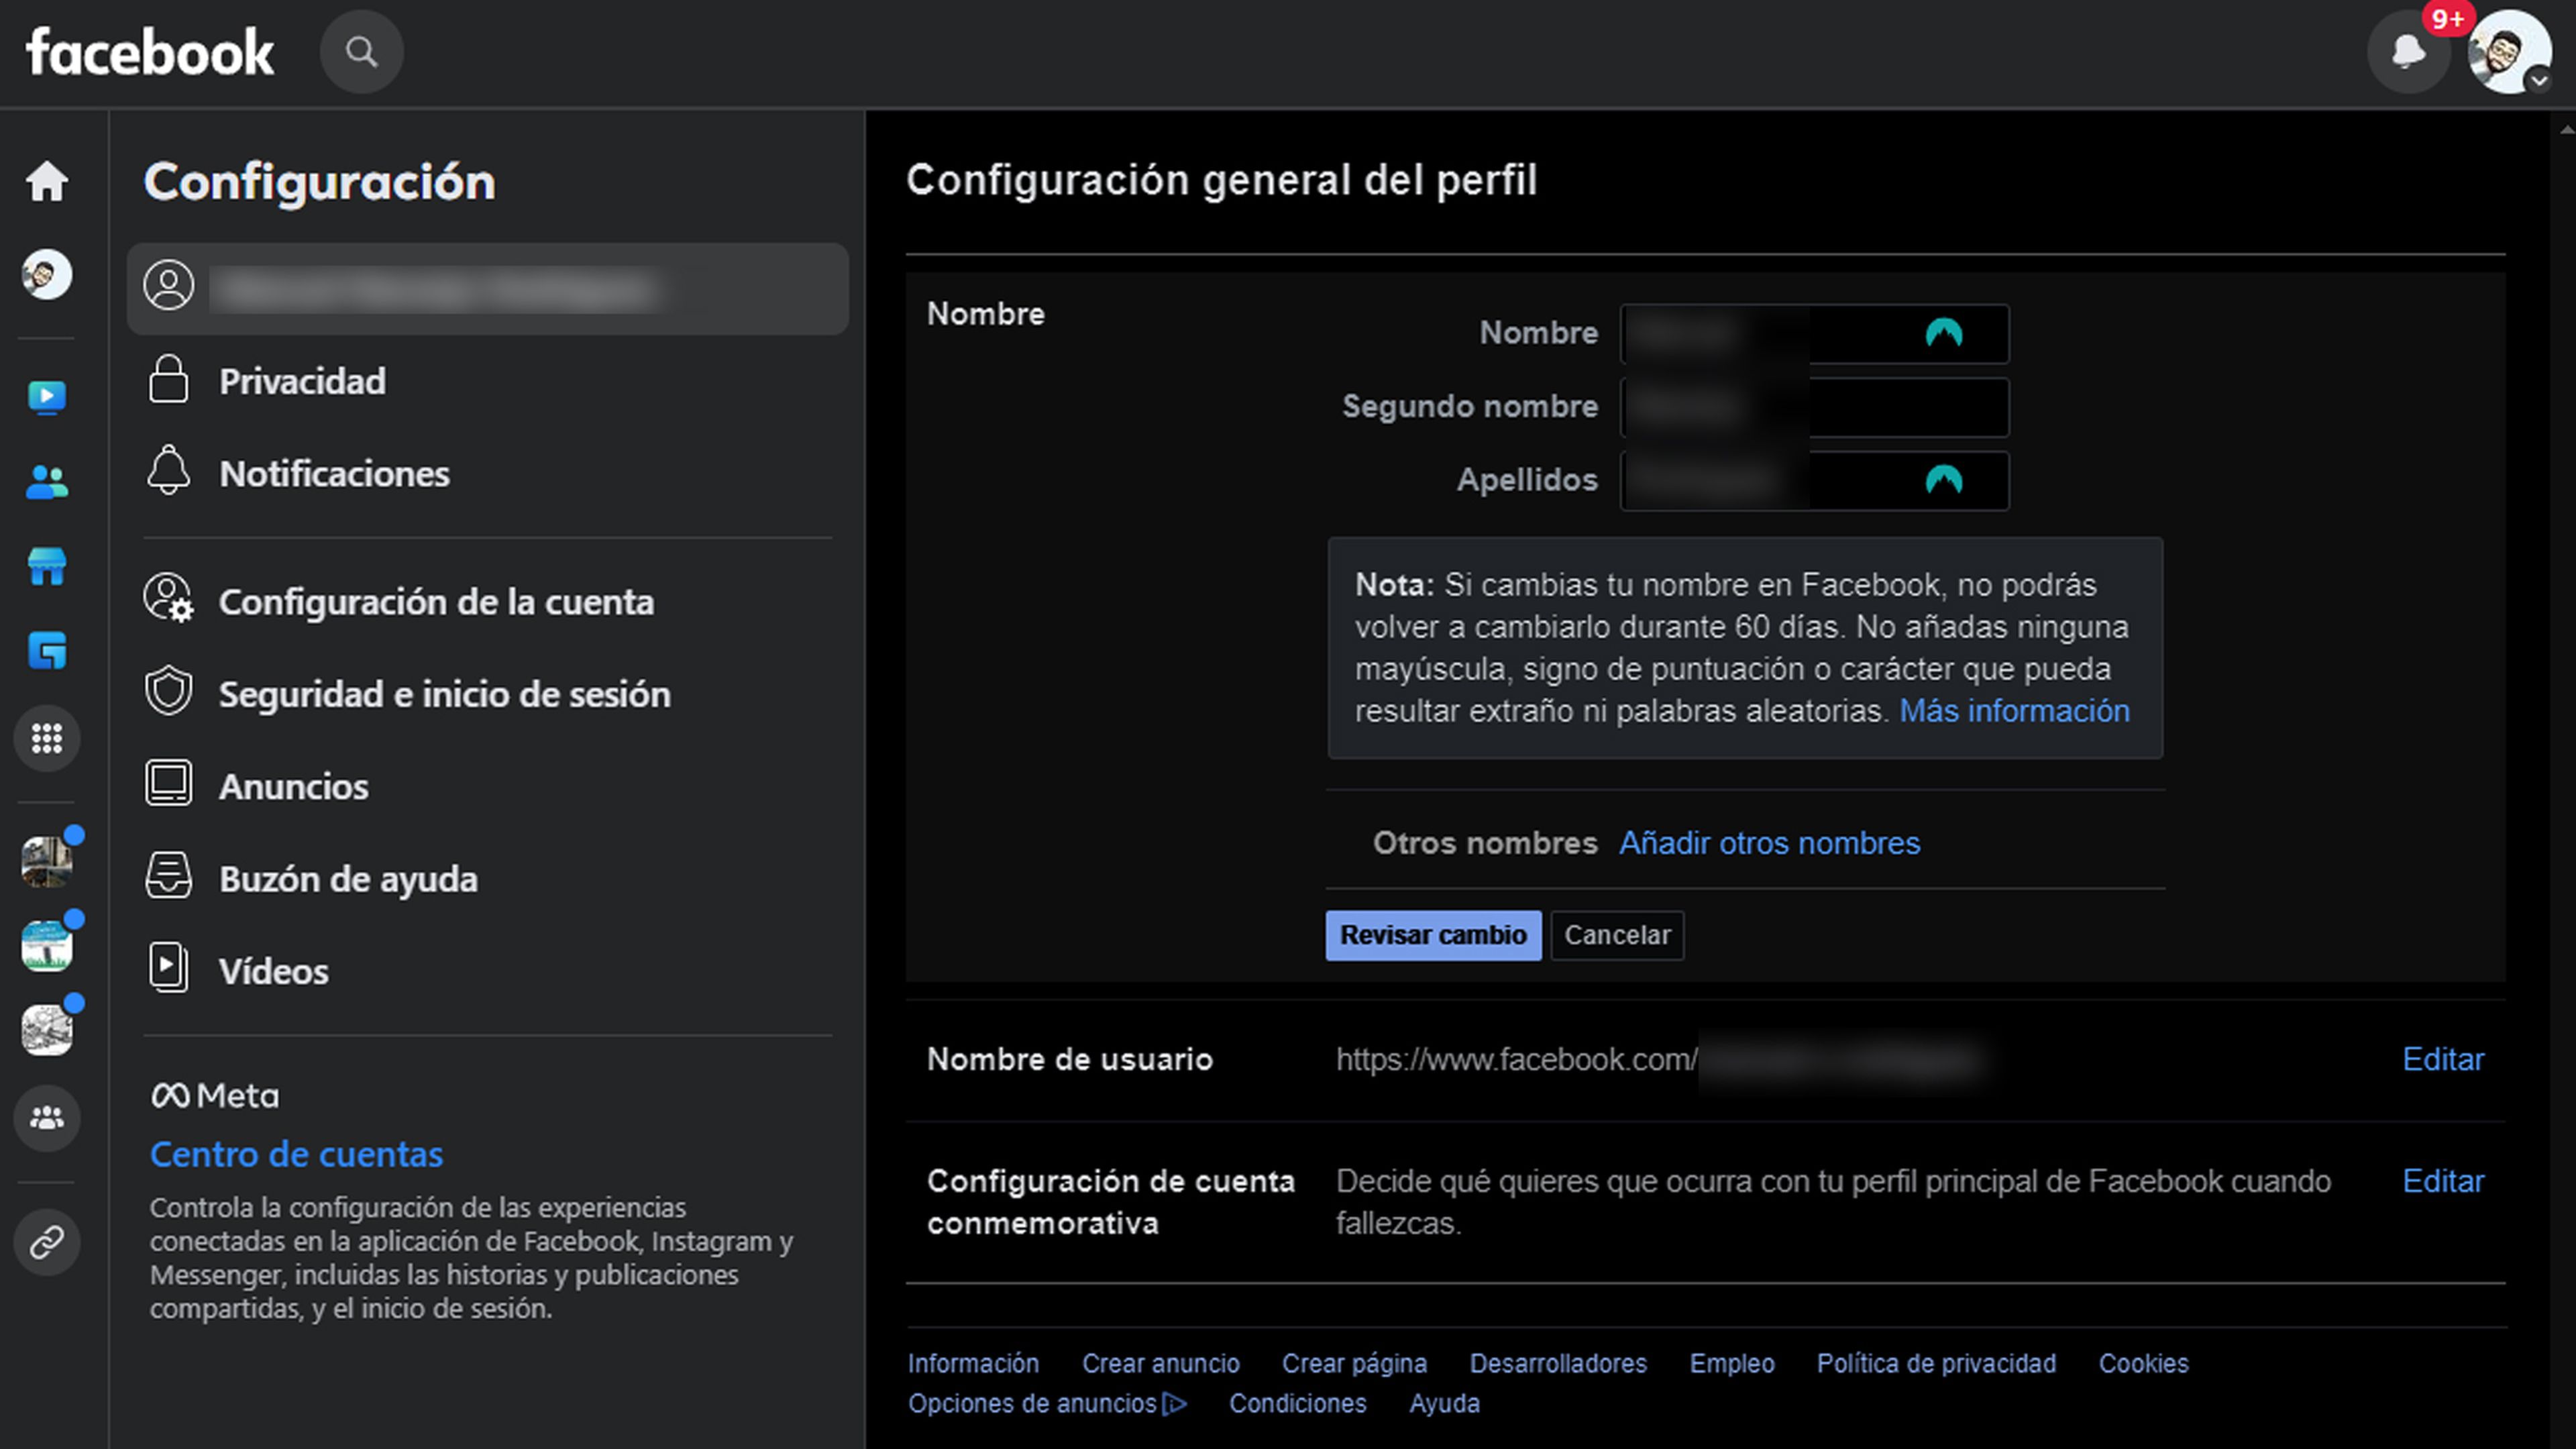Click Cancelar button
The image size is (2576, 1449).
tap(1617, 935)
